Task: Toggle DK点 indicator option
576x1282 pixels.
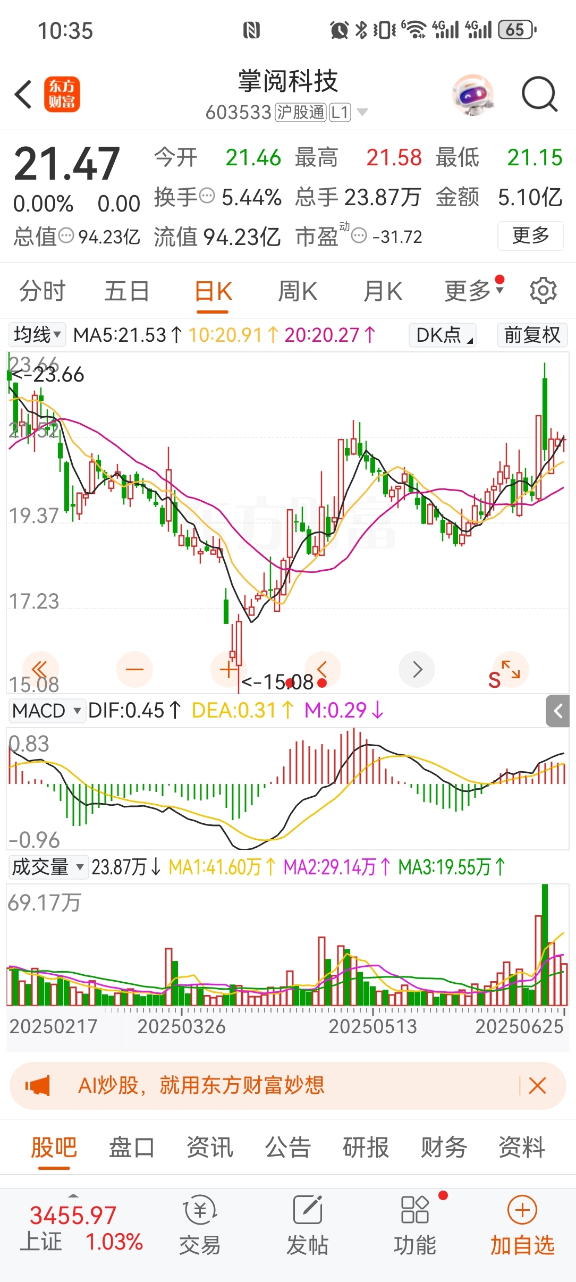Action: pos(442,335)
